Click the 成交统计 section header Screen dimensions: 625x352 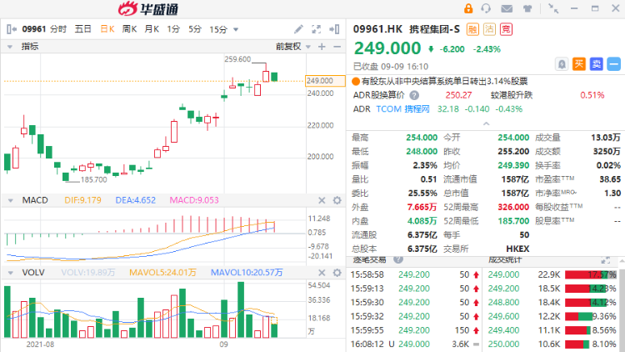(505, 259)
